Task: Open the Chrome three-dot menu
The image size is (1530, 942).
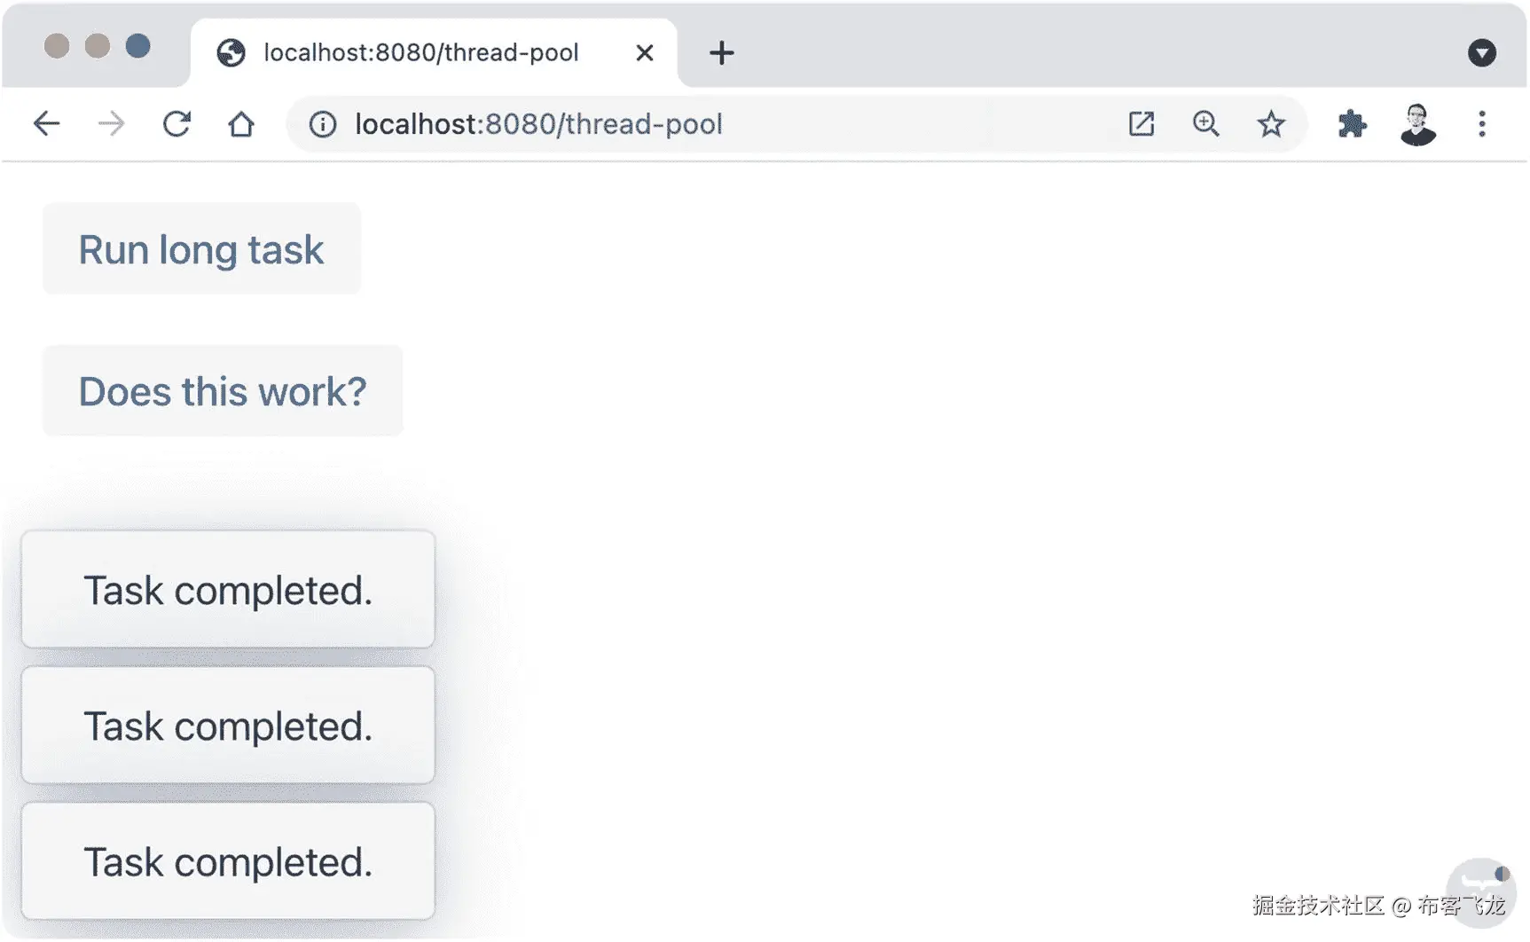Action: click(1481, 124)
